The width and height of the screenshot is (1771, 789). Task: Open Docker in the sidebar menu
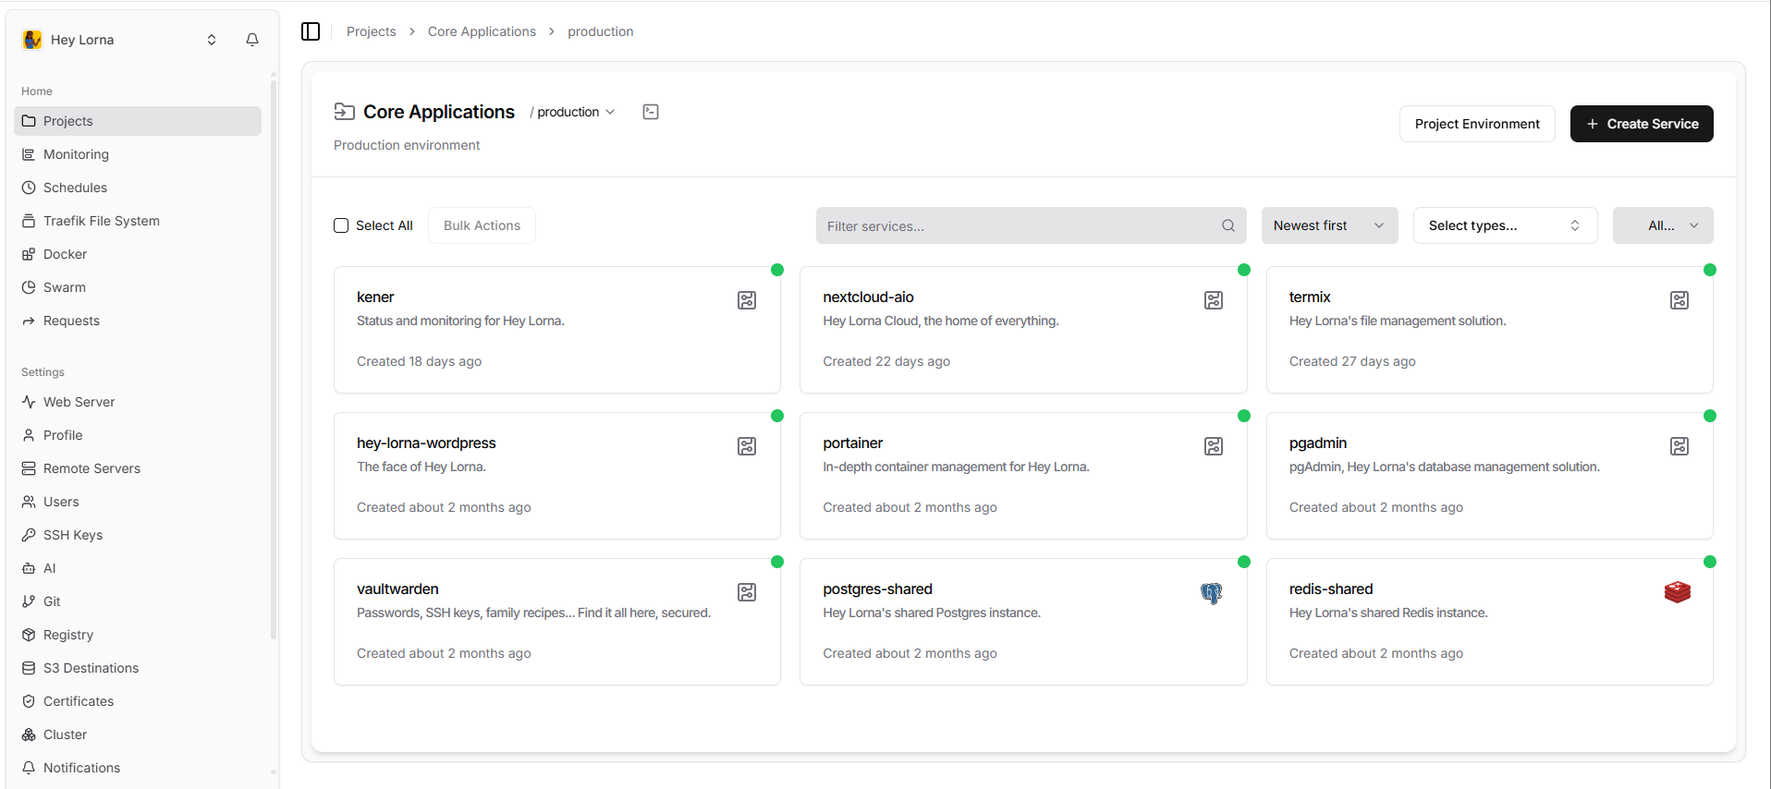click(65, 254)
